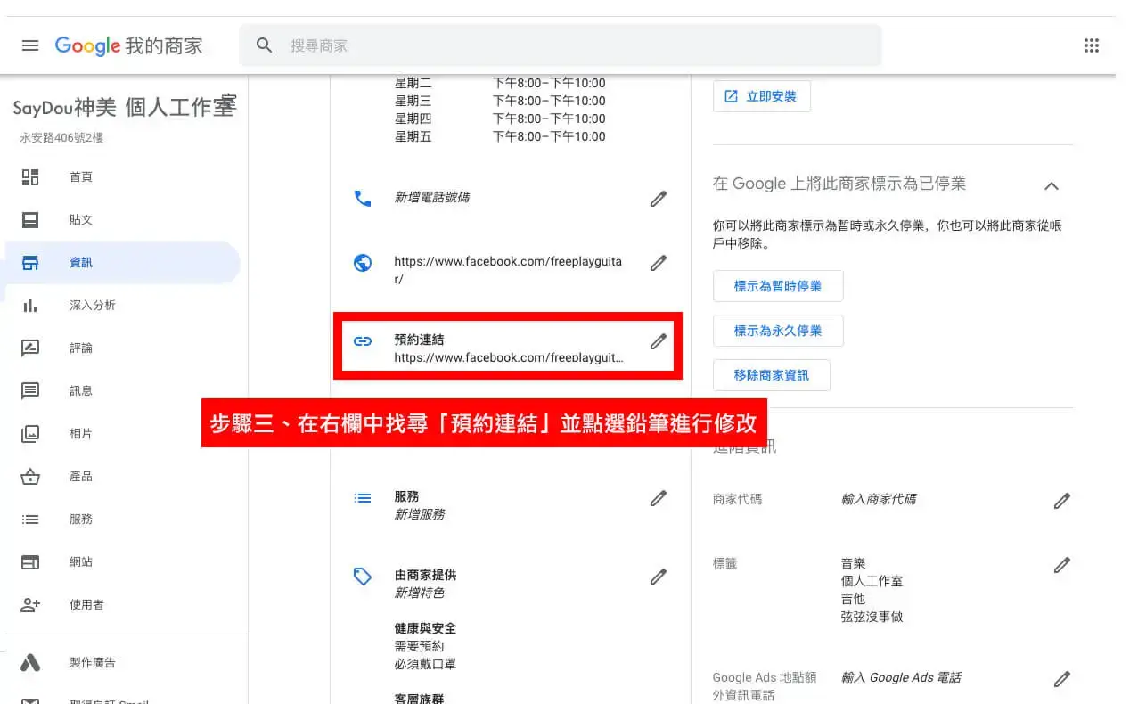Click 標示為暫時停業 button

778,286
